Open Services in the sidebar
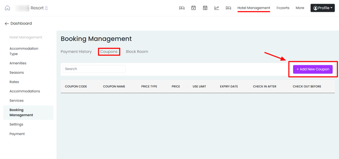The image size is (339, 159). click(17, 100)
